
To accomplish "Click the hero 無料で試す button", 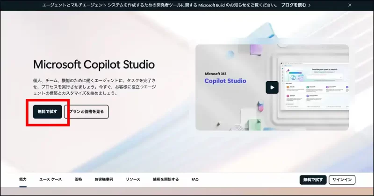I will [x=48, y=112].
